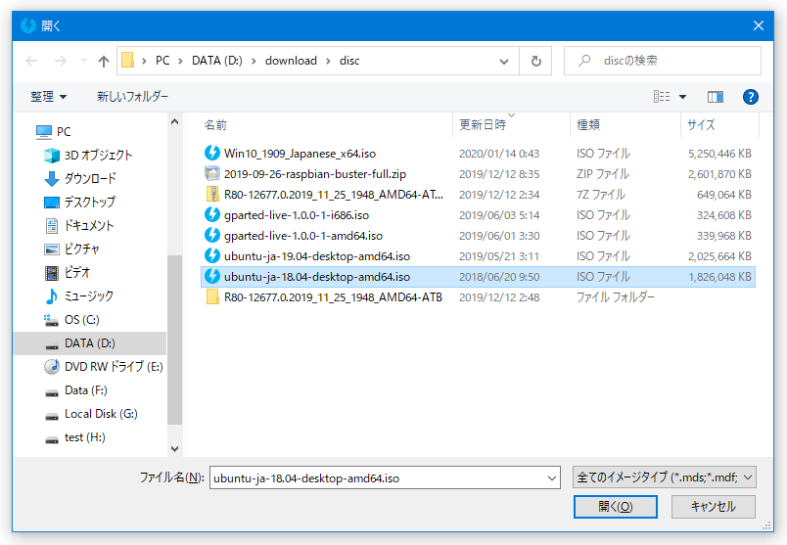Click 2018/06/20 9:50 date cell
Viewport: 787px width, 545px height.
[499, 277]
